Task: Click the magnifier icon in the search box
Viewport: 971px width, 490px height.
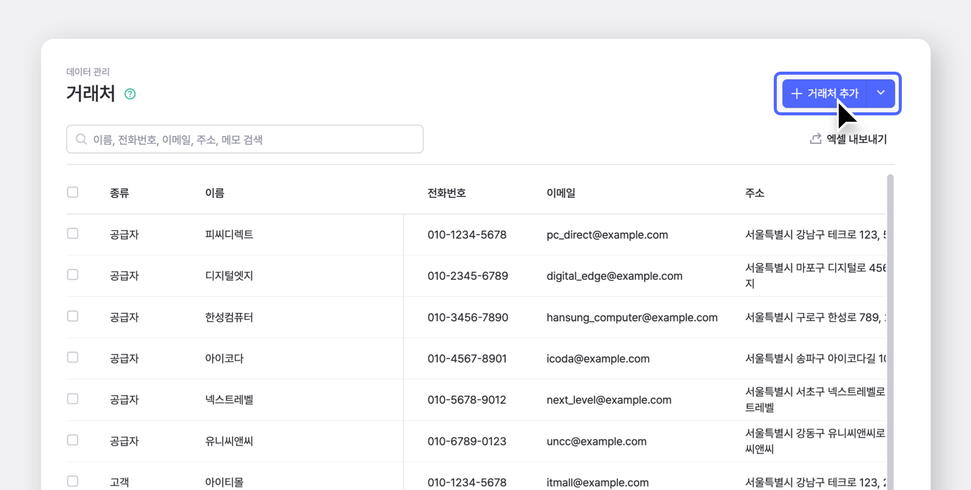Action: [81, 140]
